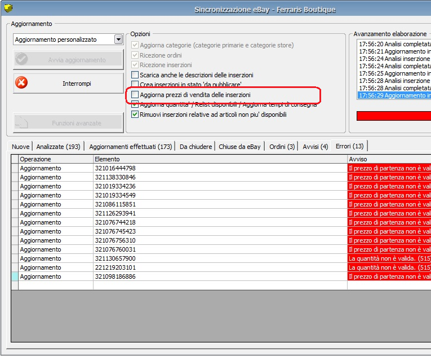
Task: Toggle Ricezione ordini checkbox
Action: coord(135,55)
